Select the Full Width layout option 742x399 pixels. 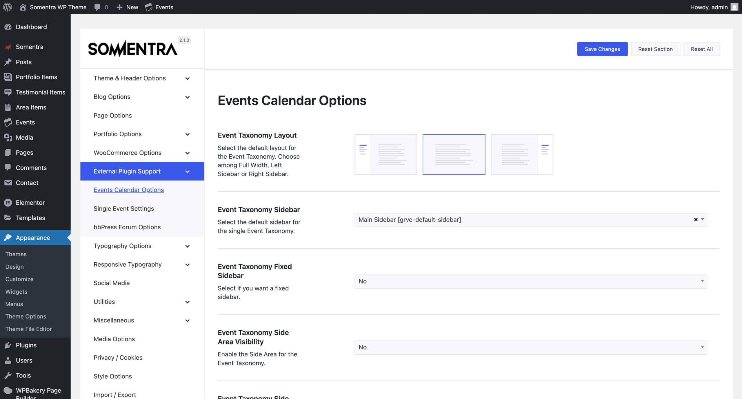pyautogui.click(x=454, y=154)
